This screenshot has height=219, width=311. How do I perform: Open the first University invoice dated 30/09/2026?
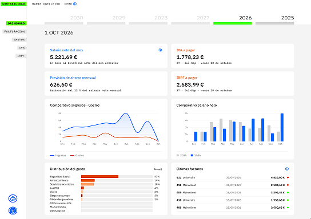(x=233, y=177)
